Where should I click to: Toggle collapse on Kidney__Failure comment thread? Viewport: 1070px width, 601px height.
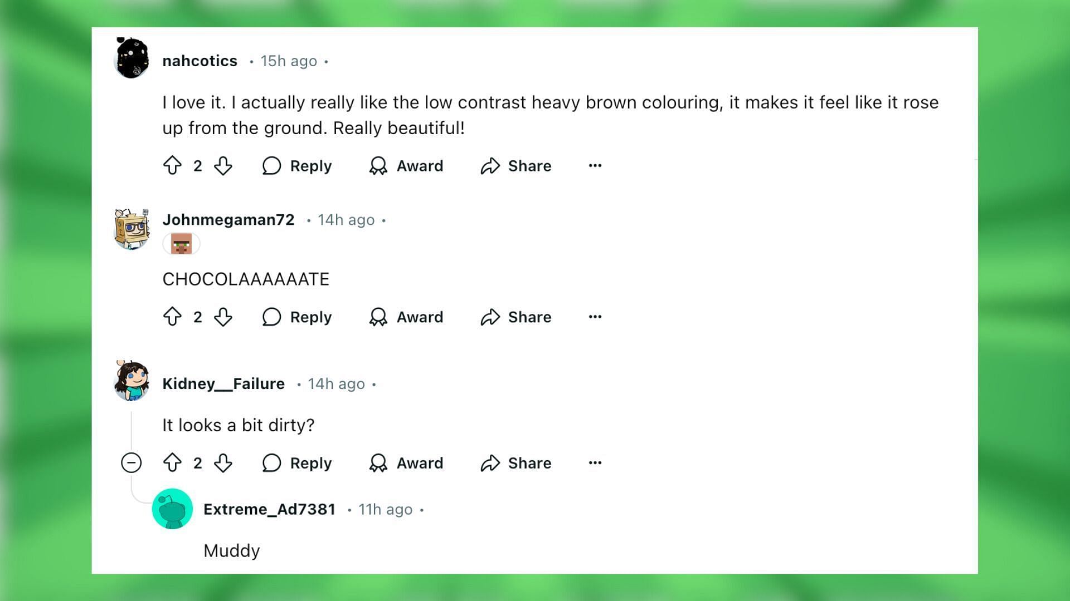pyautogui.click(x=132, y=463)
